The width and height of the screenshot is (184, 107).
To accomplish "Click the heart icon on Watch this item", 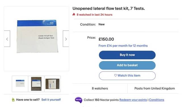I will tap(116, 75).
